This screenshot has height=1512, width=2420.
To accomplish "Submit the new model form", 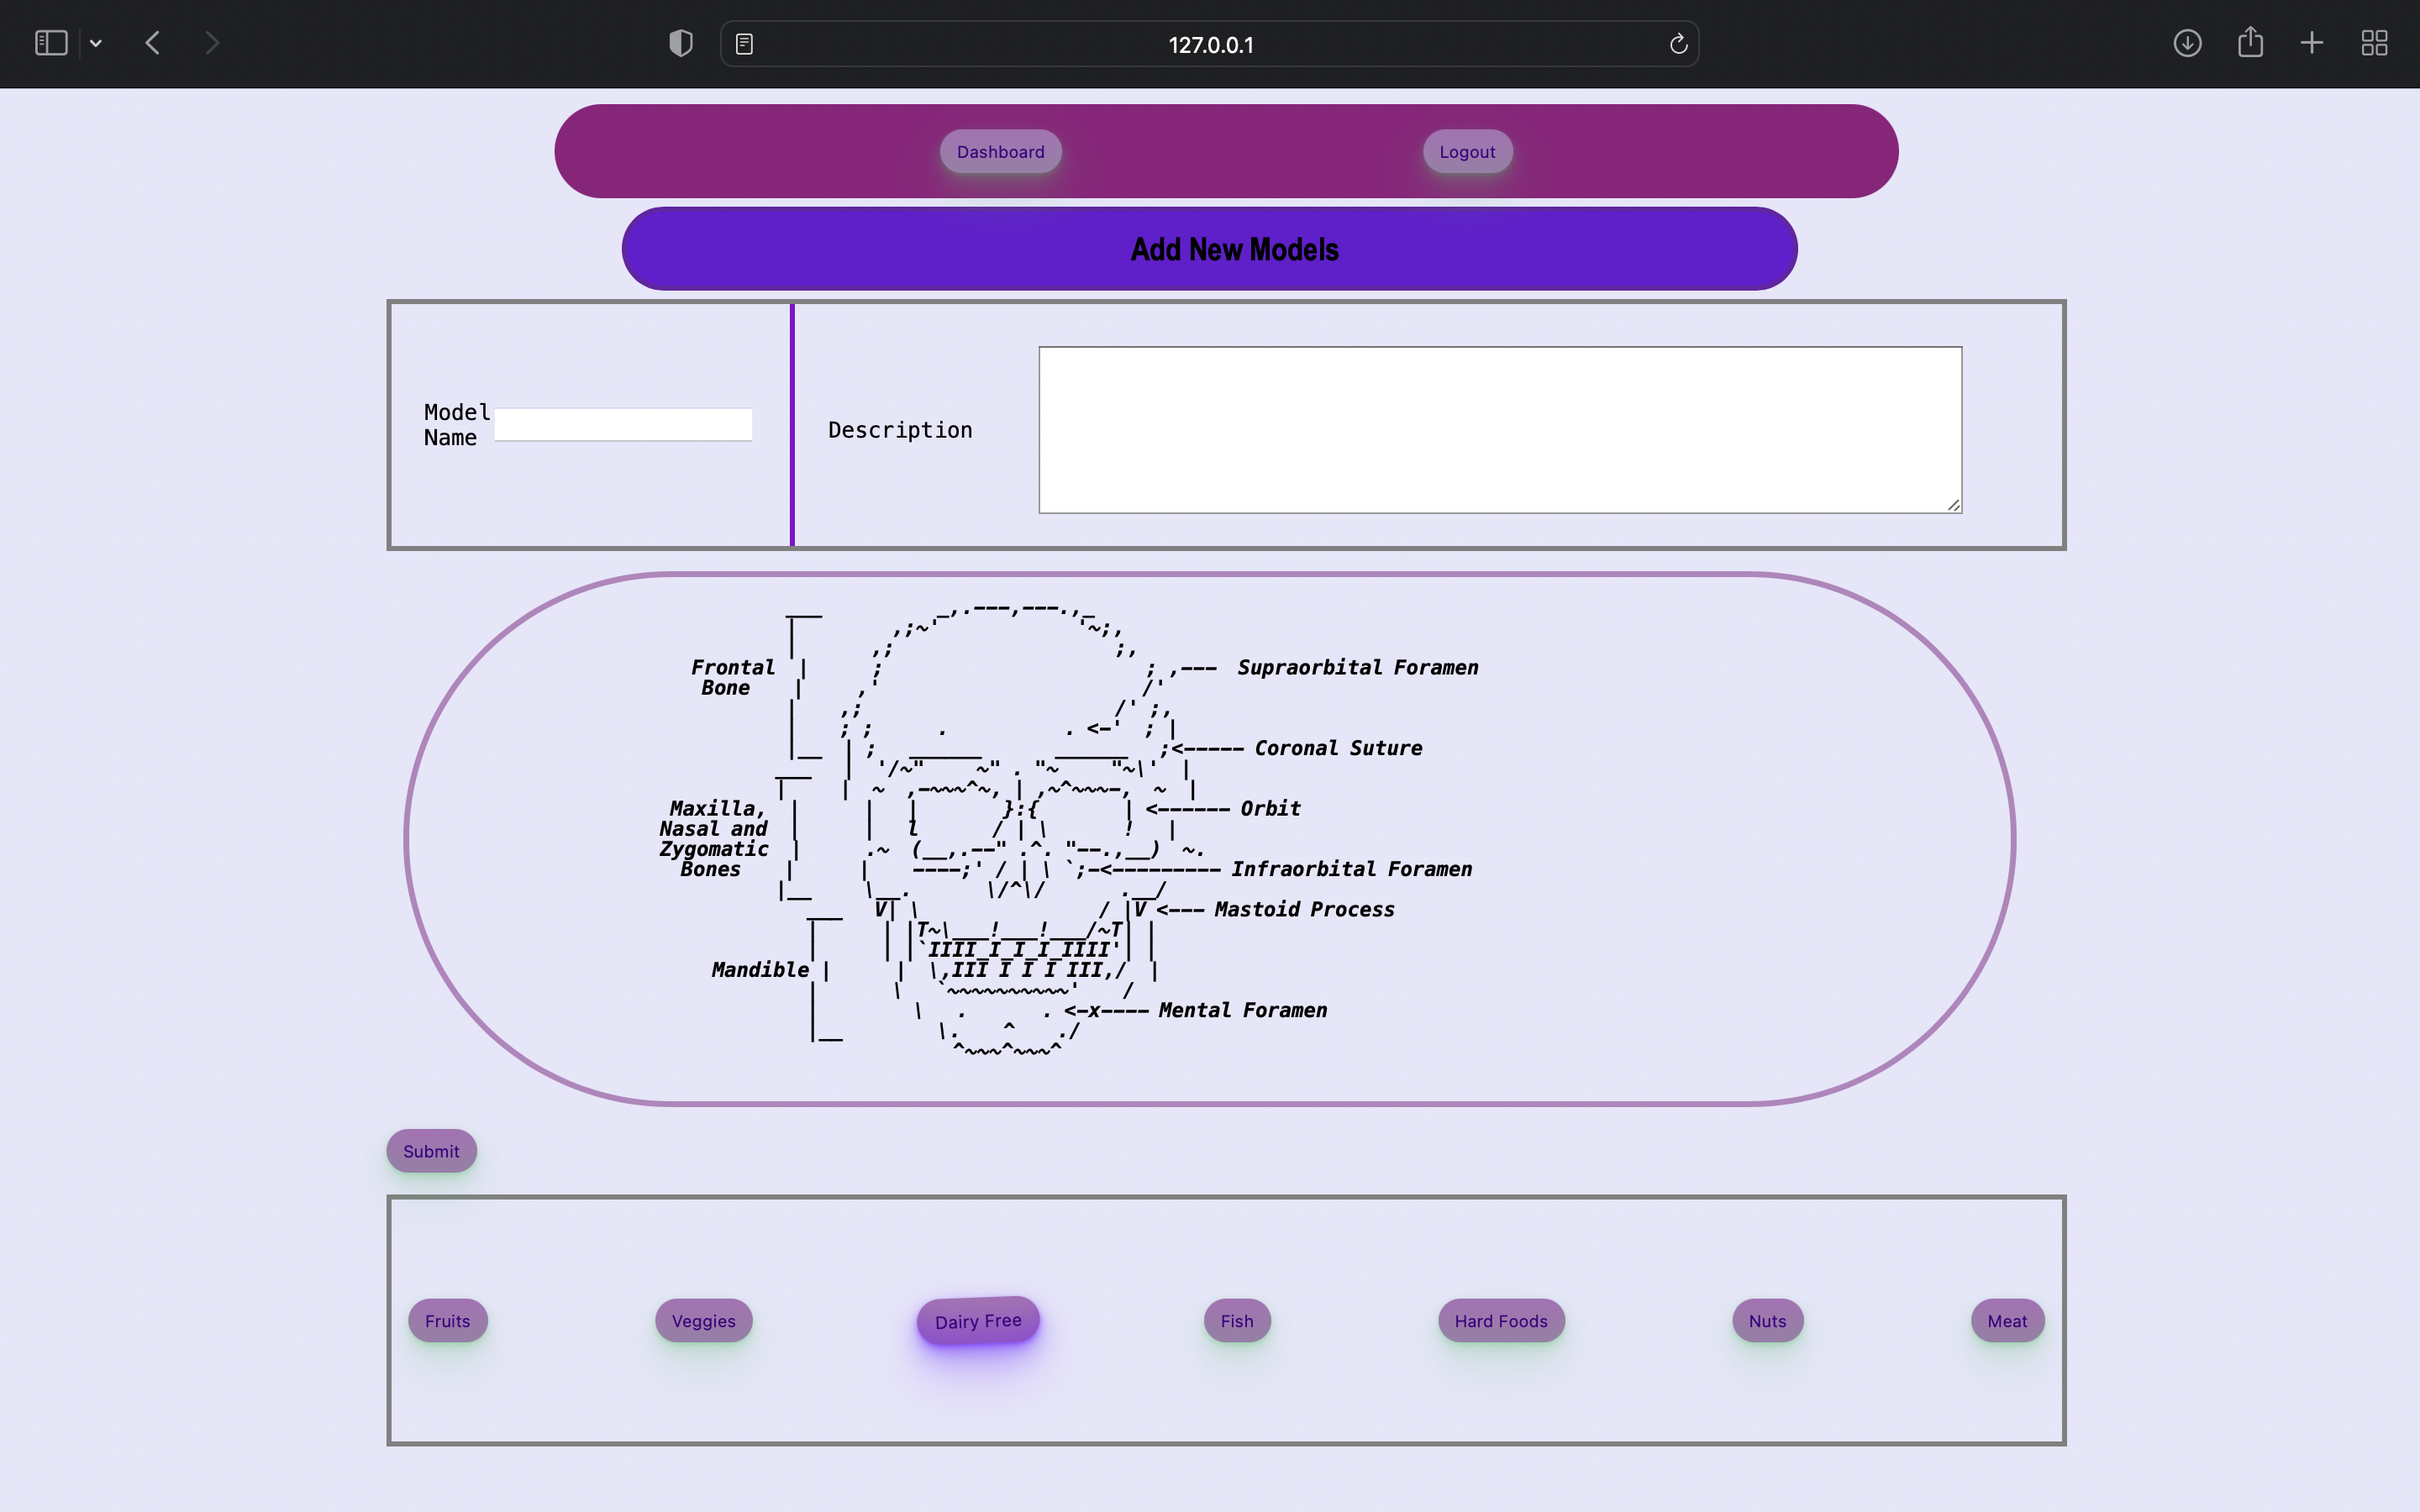I will tap(430, 1150).
